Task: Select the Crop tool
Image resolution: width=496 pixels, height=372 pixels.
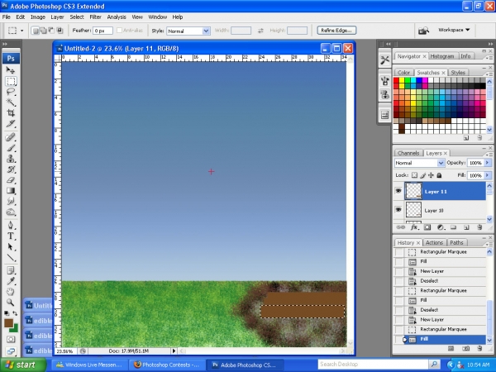Action: click(11, 113)
